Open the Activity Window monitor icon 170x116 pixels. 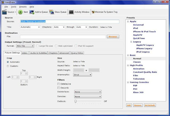[x=71, y=12]
